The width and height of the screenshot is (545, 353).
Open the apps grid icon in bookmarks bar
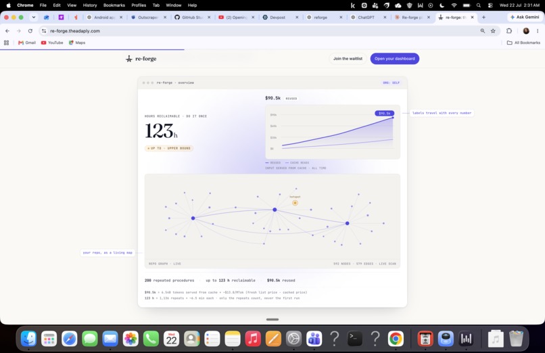6,43
